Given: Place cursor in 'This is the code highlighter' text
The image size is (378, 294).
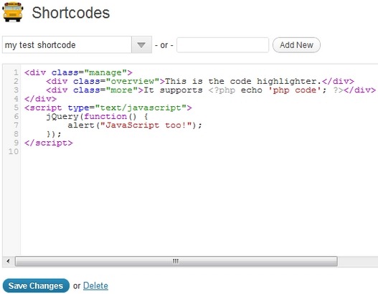Looking at the screenshot, I should click(243, 81).
